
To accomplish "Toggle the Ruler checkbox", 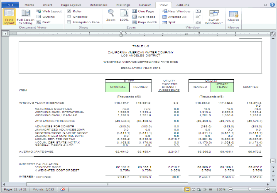I will click(69, 11).
